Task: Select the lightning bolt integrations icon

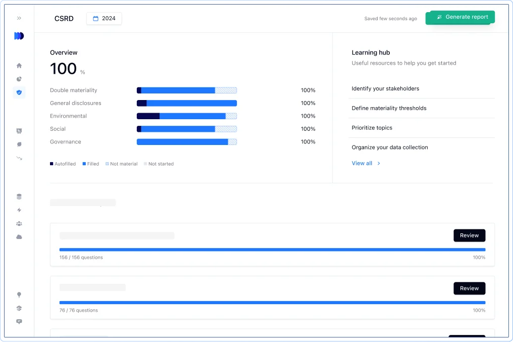Action: [19, 210]
